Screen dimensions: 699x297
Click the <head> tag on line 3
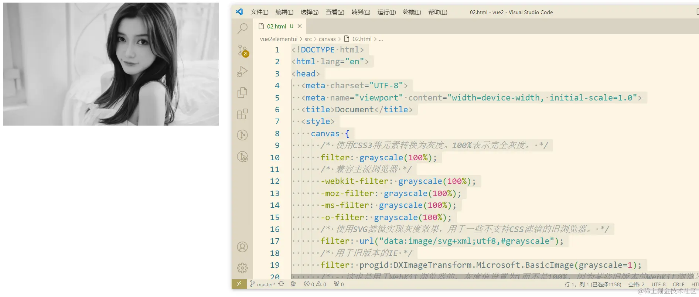[x=306, y=74]
